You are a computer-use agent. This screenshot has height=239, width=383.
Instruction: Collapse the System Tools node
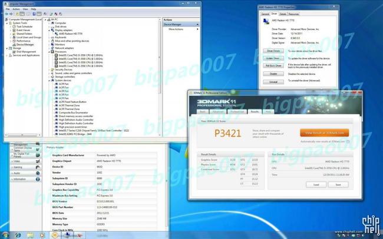pyautogui.click(x=7, y=23)
